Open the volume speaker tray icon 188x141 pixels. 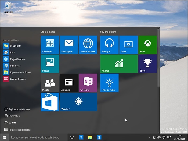coord(159,137)
